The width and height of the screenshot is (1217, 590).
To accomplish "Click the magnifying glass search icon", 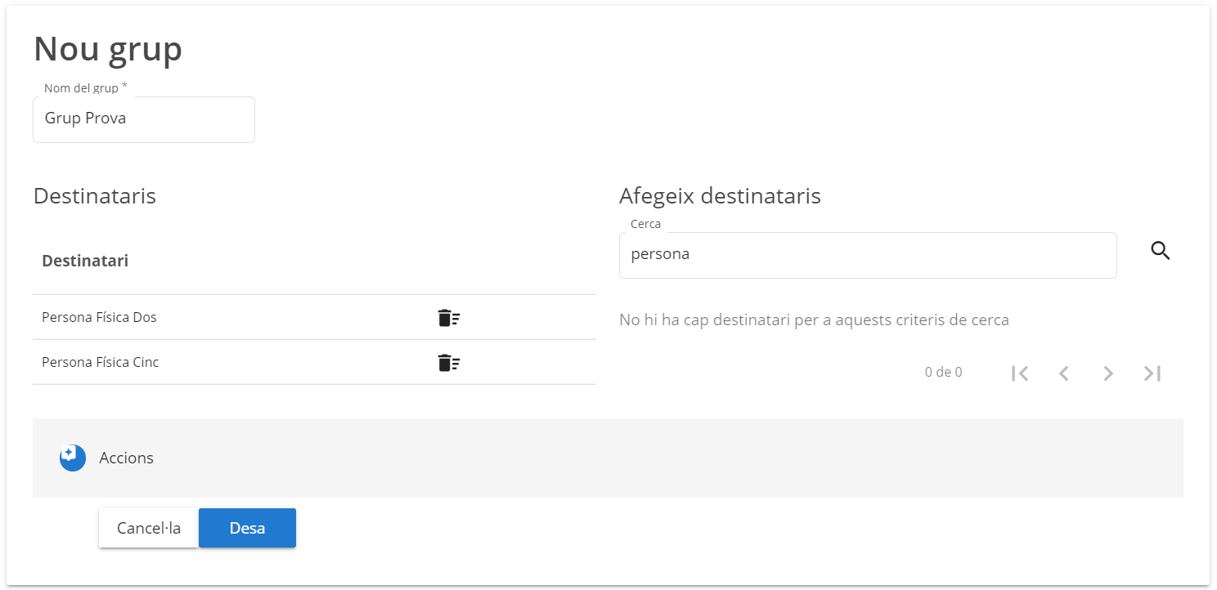I will pos(1160,252).
